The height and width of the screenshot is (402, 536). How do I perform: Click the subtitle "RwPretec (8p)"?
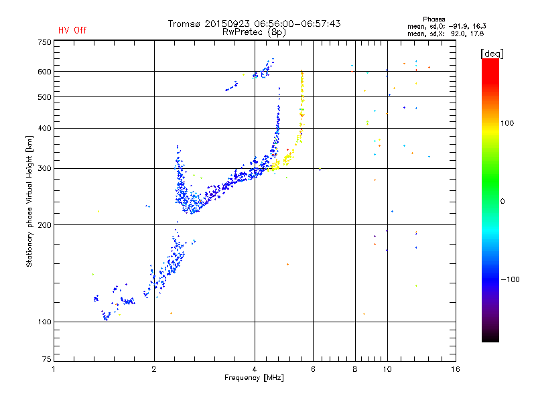(254, 32)
